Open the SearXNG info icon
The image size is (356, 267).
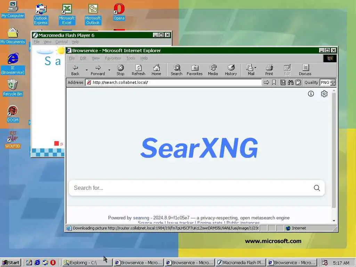coord(311,94)
